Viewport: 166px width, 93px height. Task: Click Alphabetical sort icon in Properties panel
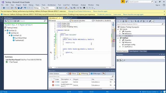coord(121,60)
